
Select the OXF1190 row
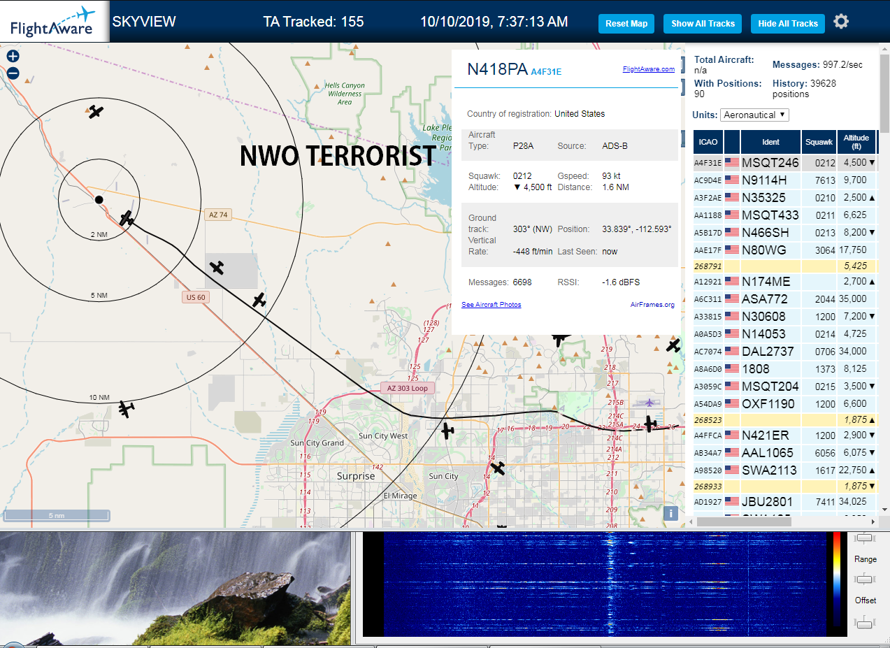coord(784,404)
